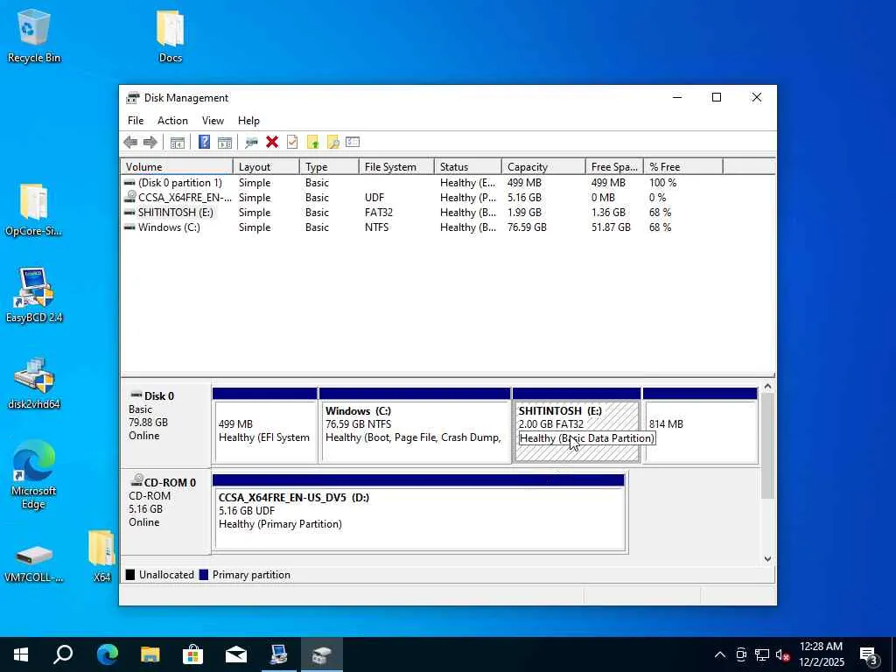Select the Microsoft Edge desktop shortcut
The width and height of the screenshot is (896, 672).
[34, 475]
